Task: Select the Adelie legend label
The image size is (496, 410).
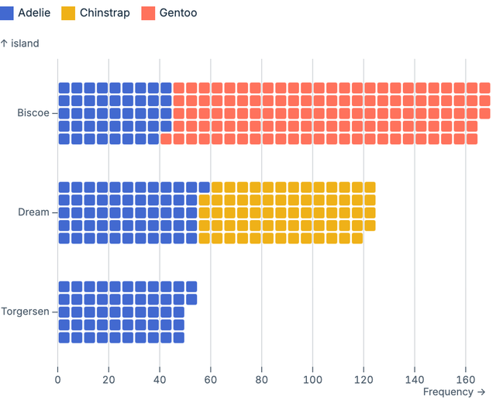Action: pyautogui.click(x=34, y=13)
